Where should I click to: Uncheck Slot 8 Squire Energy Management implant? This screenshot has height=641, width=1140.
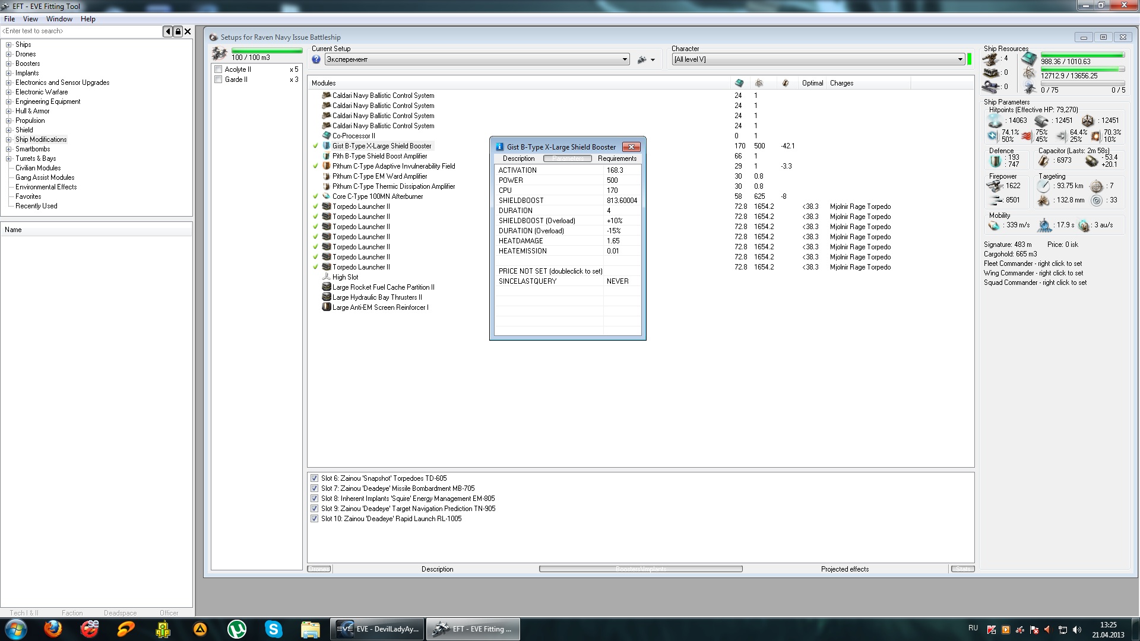314,499
